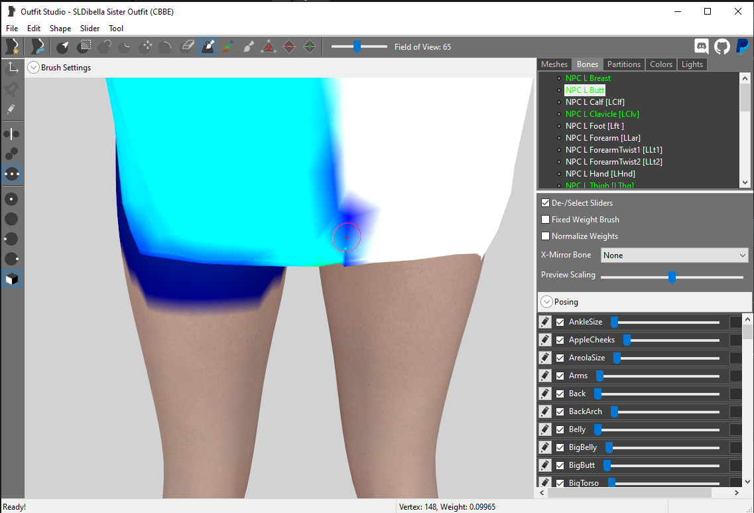Viewport: 754px width, 513px height.
Task: Select the color paint brush
Action: (x=228, y=46)
